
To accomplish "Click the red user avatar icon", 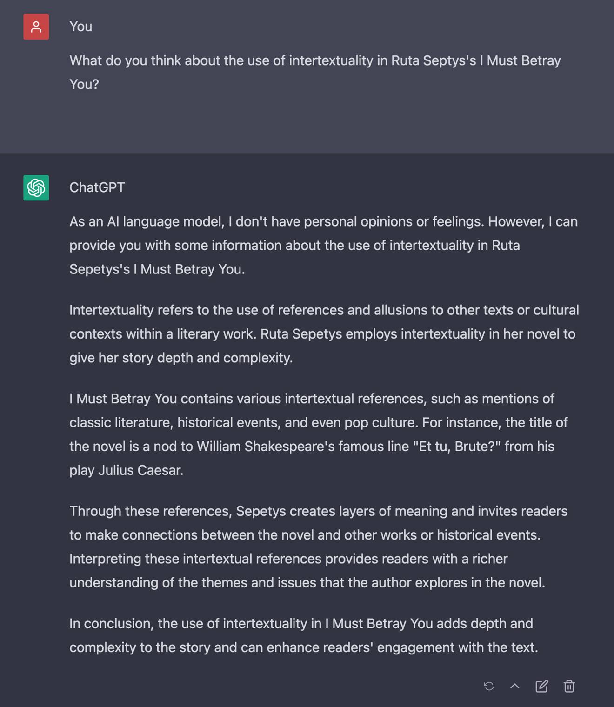I will (36, 26).
